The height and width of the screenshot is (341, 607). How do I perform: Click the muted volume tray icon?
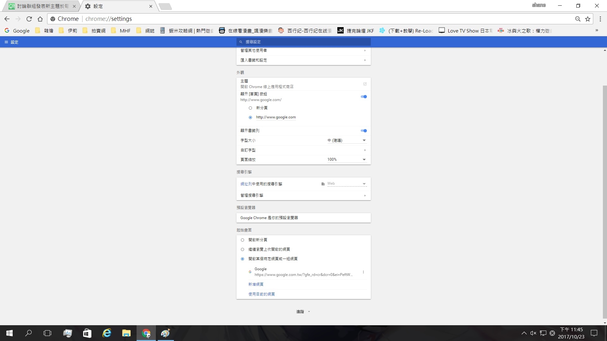533,333
